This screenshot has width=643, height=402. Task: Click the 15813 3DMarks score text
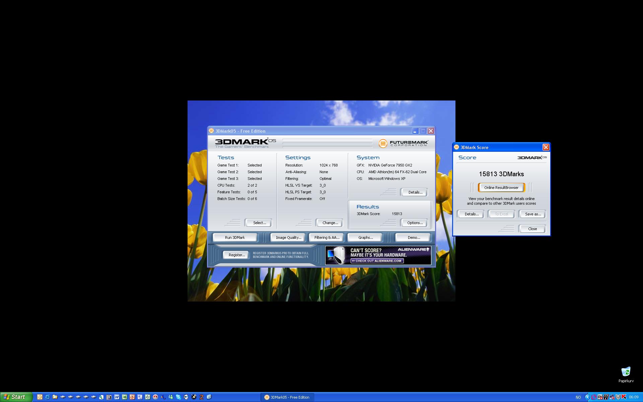[501, 174]
